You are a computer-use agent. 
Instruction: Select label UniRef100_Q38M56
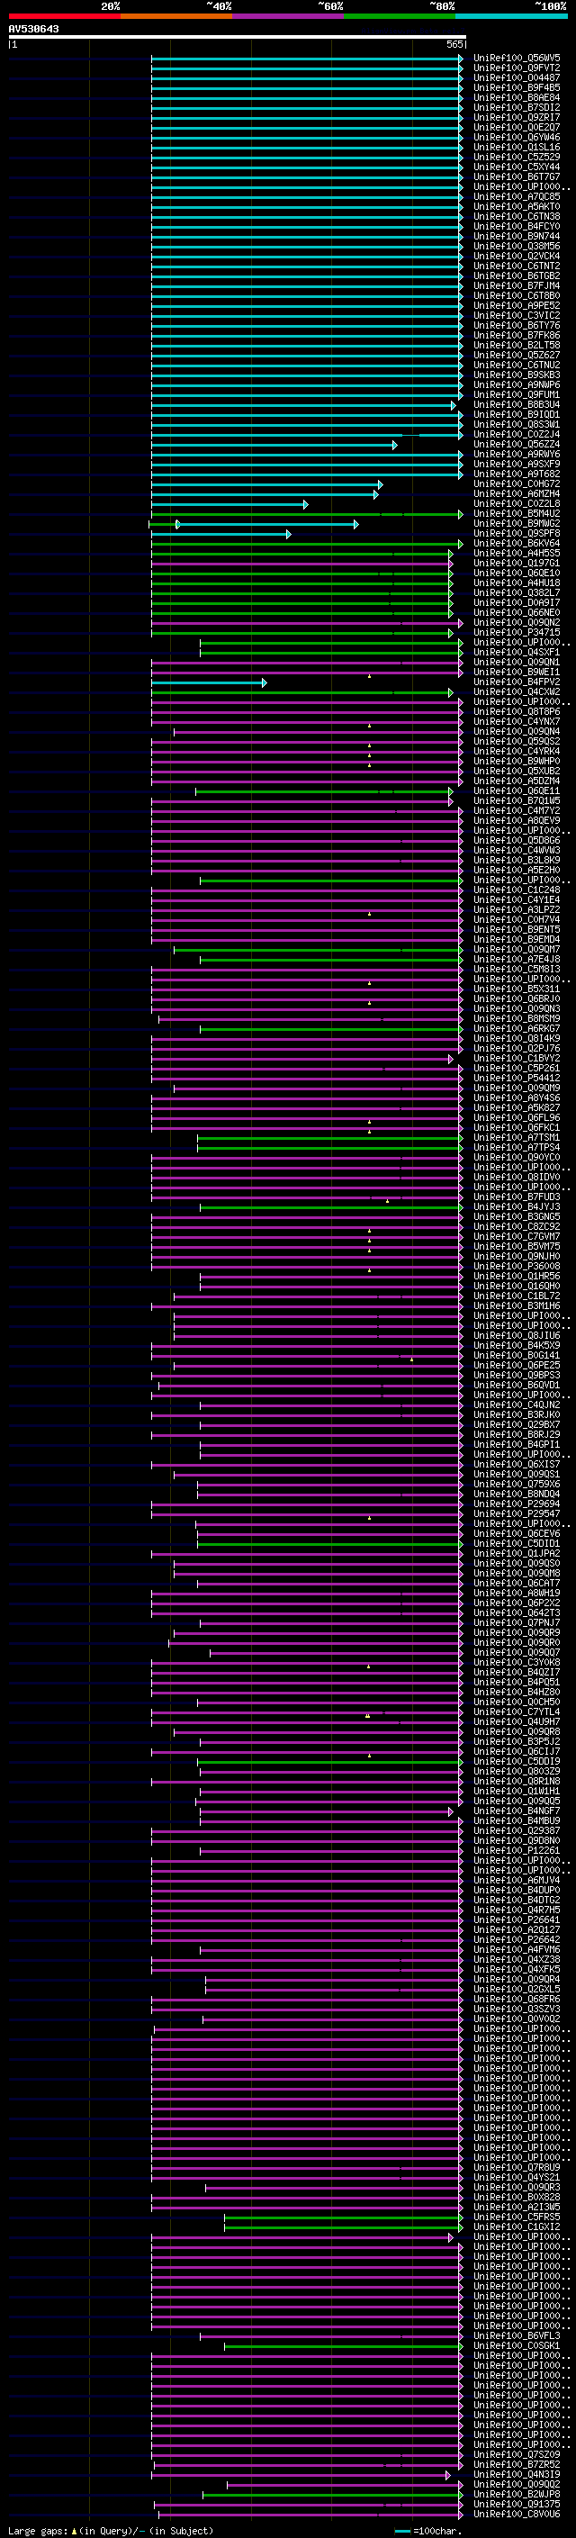[517, 247]
